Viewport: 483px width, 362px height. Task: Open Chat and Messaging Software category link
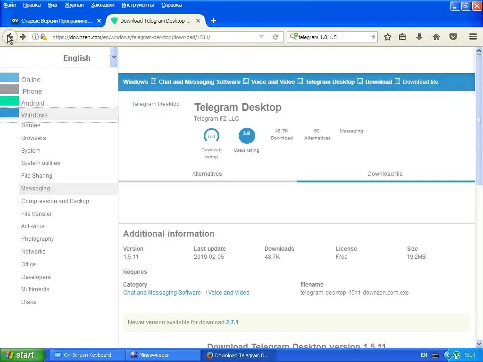[x=162, y=292]
